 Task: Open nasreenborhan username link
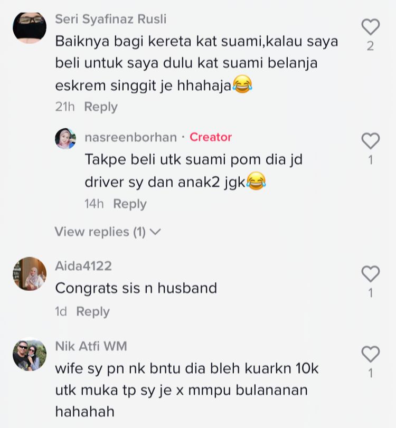coord(131,137)
